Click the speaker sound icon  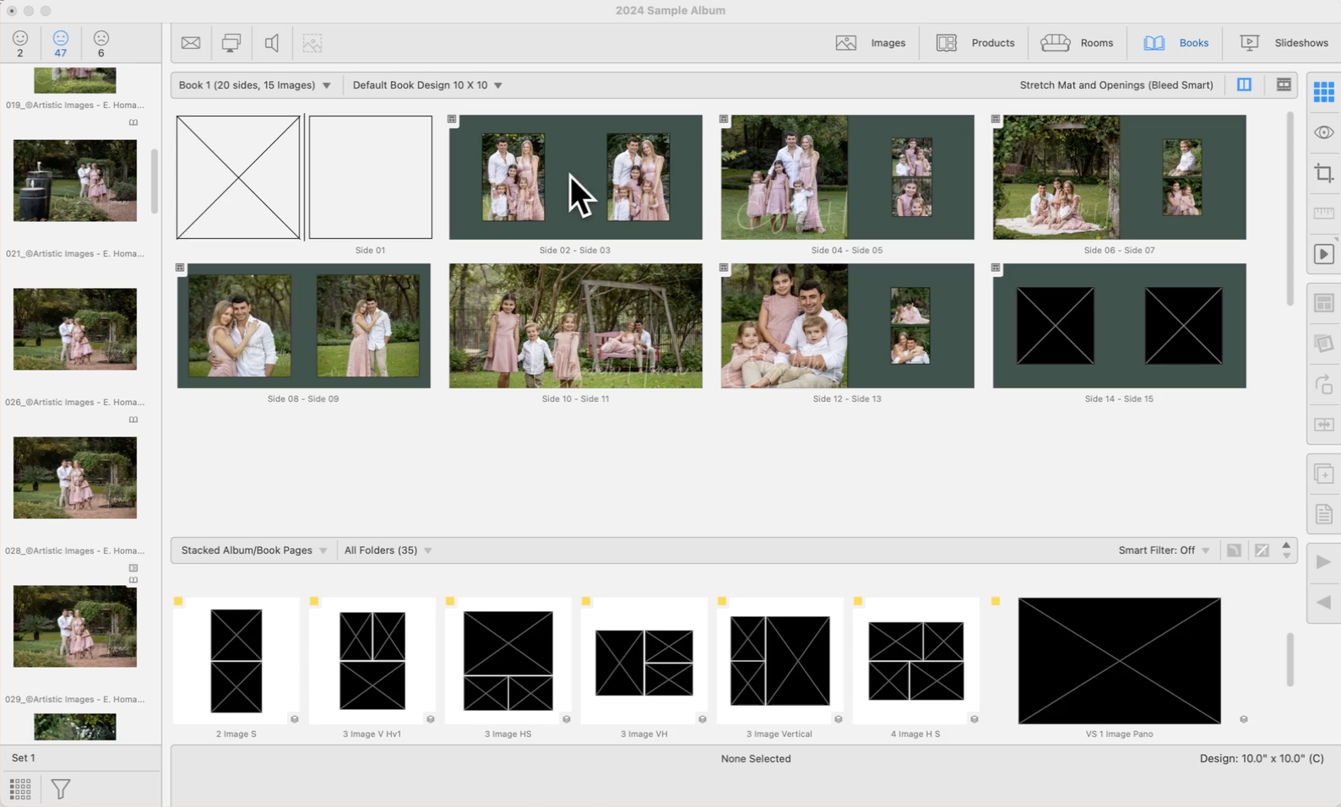[272, 43]
